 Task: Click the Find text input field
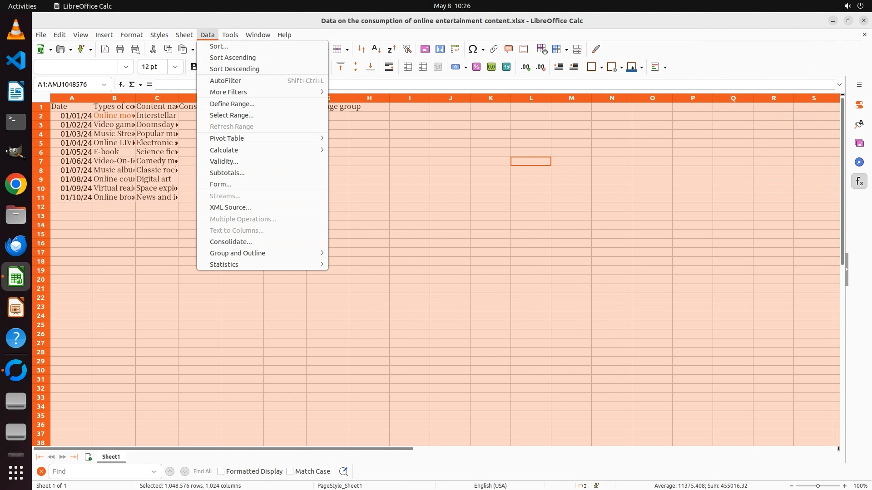click(x=98, y=471)
